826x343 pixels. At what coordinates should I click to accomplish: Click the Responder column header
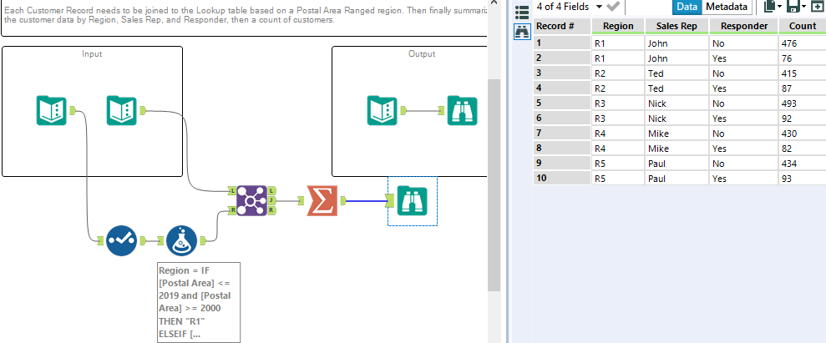pyautogui.click(x=743, y=27)
